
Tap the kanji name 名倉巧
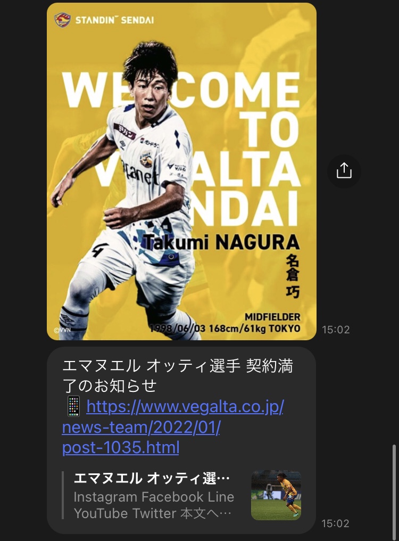[x=293, y=276]
